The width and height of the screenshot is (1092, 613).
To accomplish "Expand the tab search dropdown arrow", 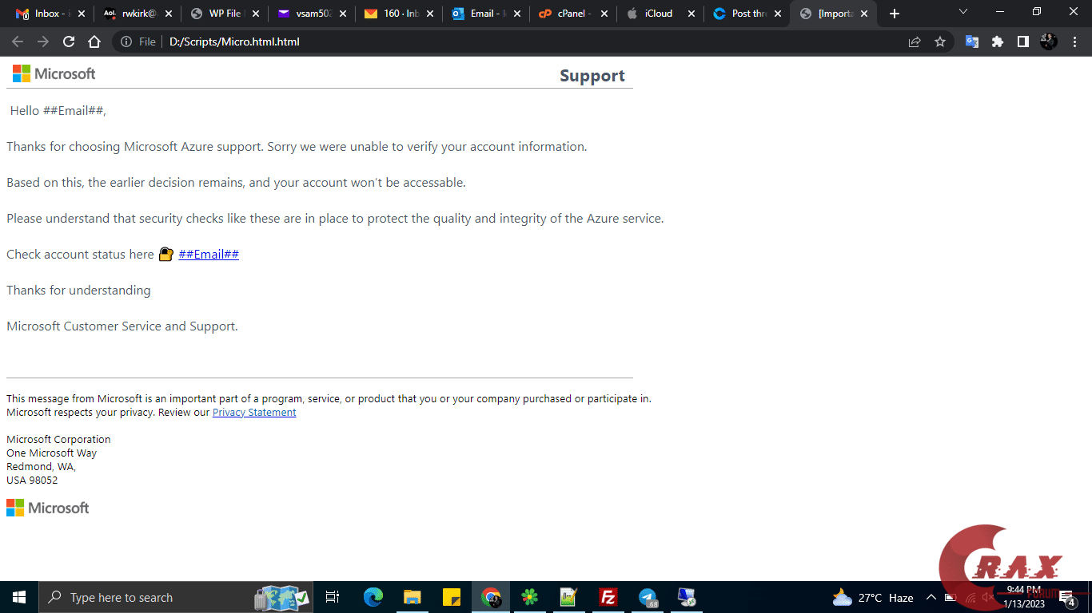I will coord(963,12).
